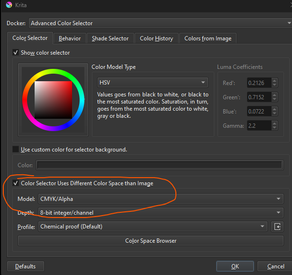Viewport: 292px width, 275px height.
Task: Open the Model dropdown showing CMYK/Alpha
Action: 160,199
